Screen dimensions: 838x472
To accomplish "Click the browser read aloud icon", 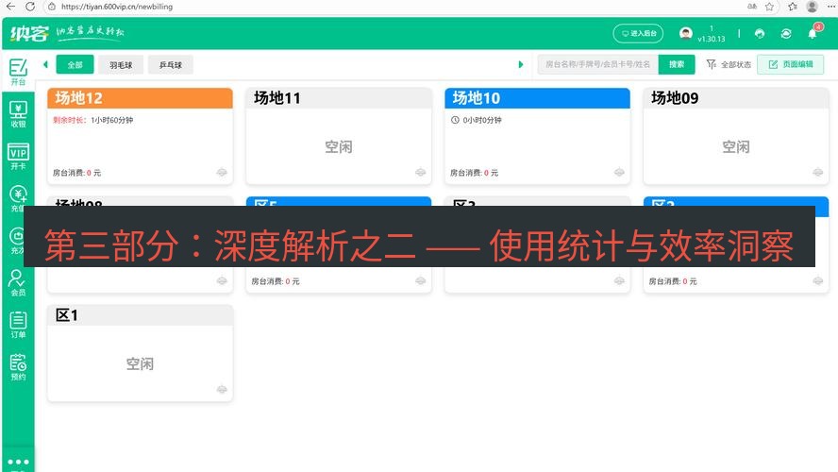I will coord(751,7).
